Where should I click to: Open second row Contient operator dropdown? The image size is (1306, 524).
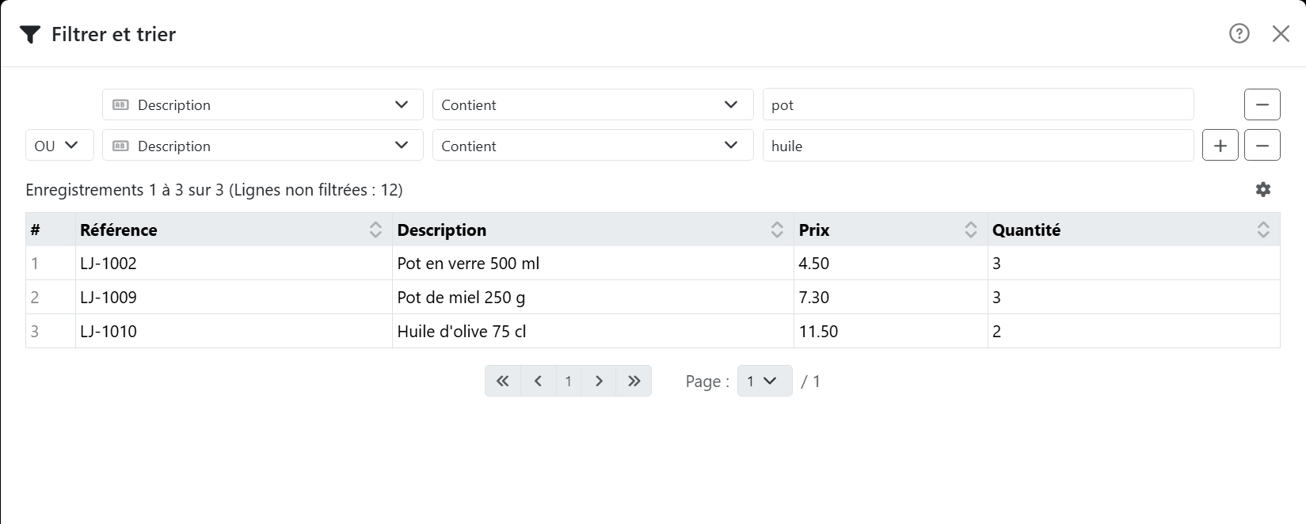(x=592, y=146)
